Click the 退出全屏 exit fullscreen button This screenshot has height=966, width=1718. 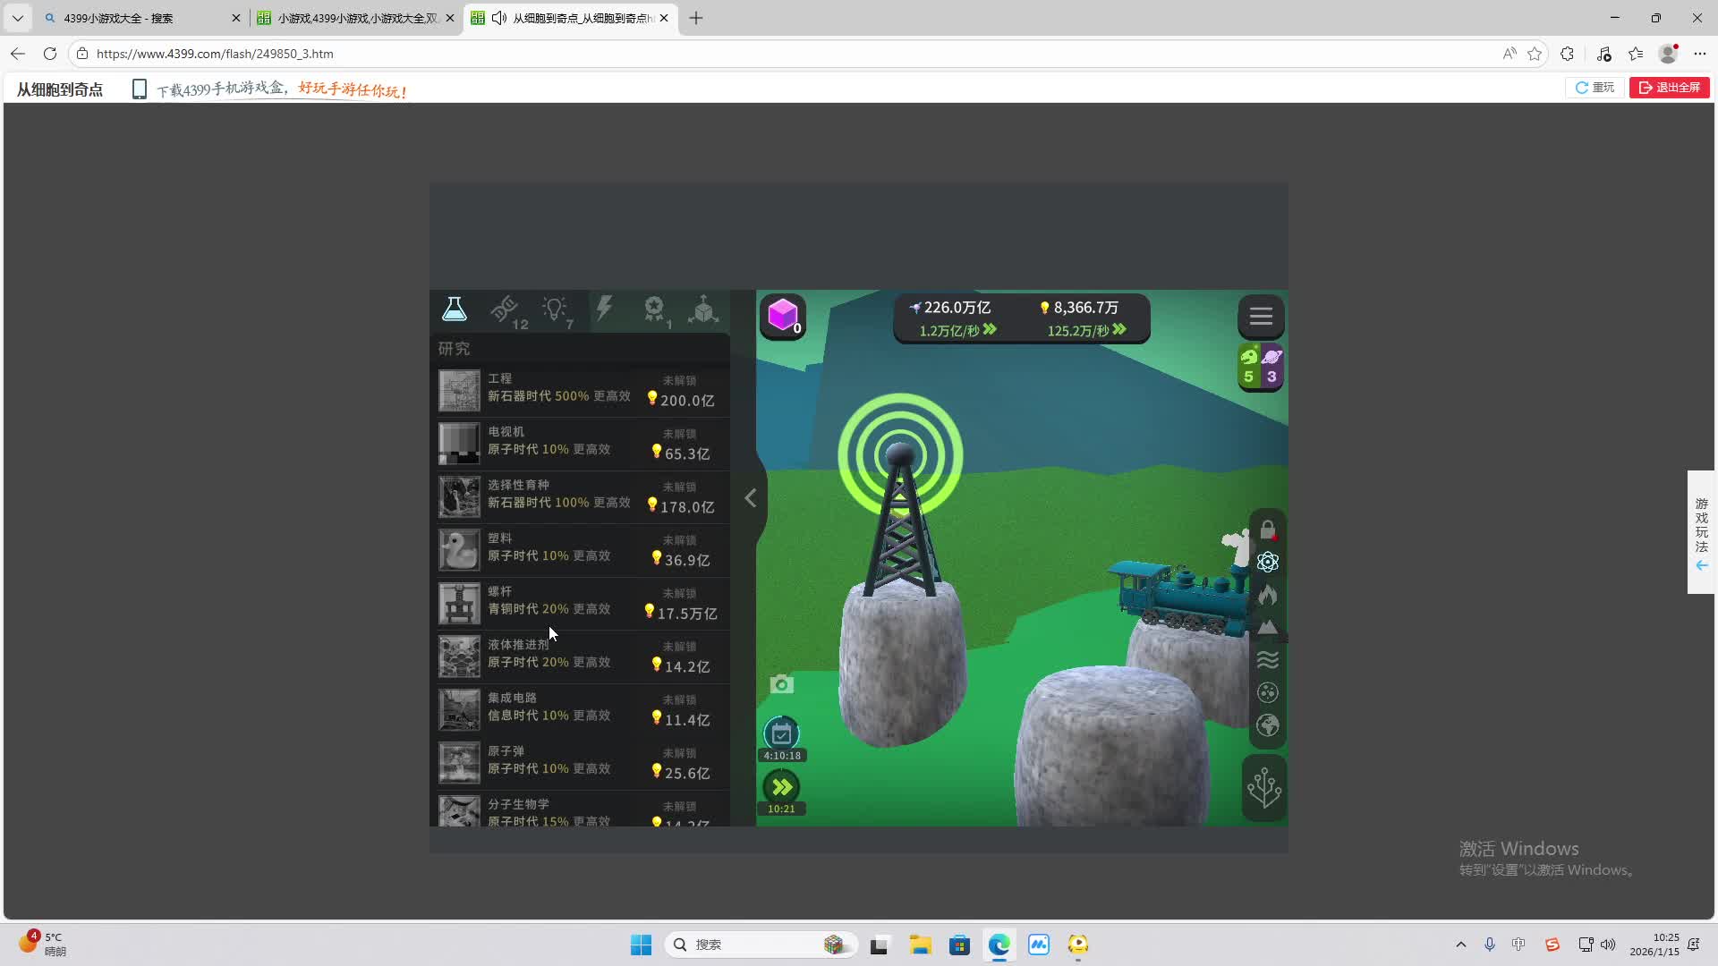(1669, 88)
